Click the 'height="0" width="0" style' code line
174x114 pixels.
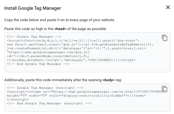[76, 96]
